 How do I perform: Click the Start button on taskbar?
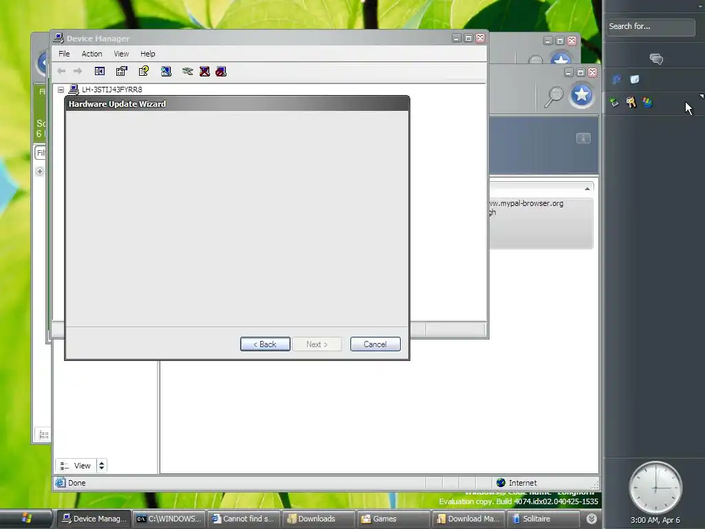pos(26,519)
